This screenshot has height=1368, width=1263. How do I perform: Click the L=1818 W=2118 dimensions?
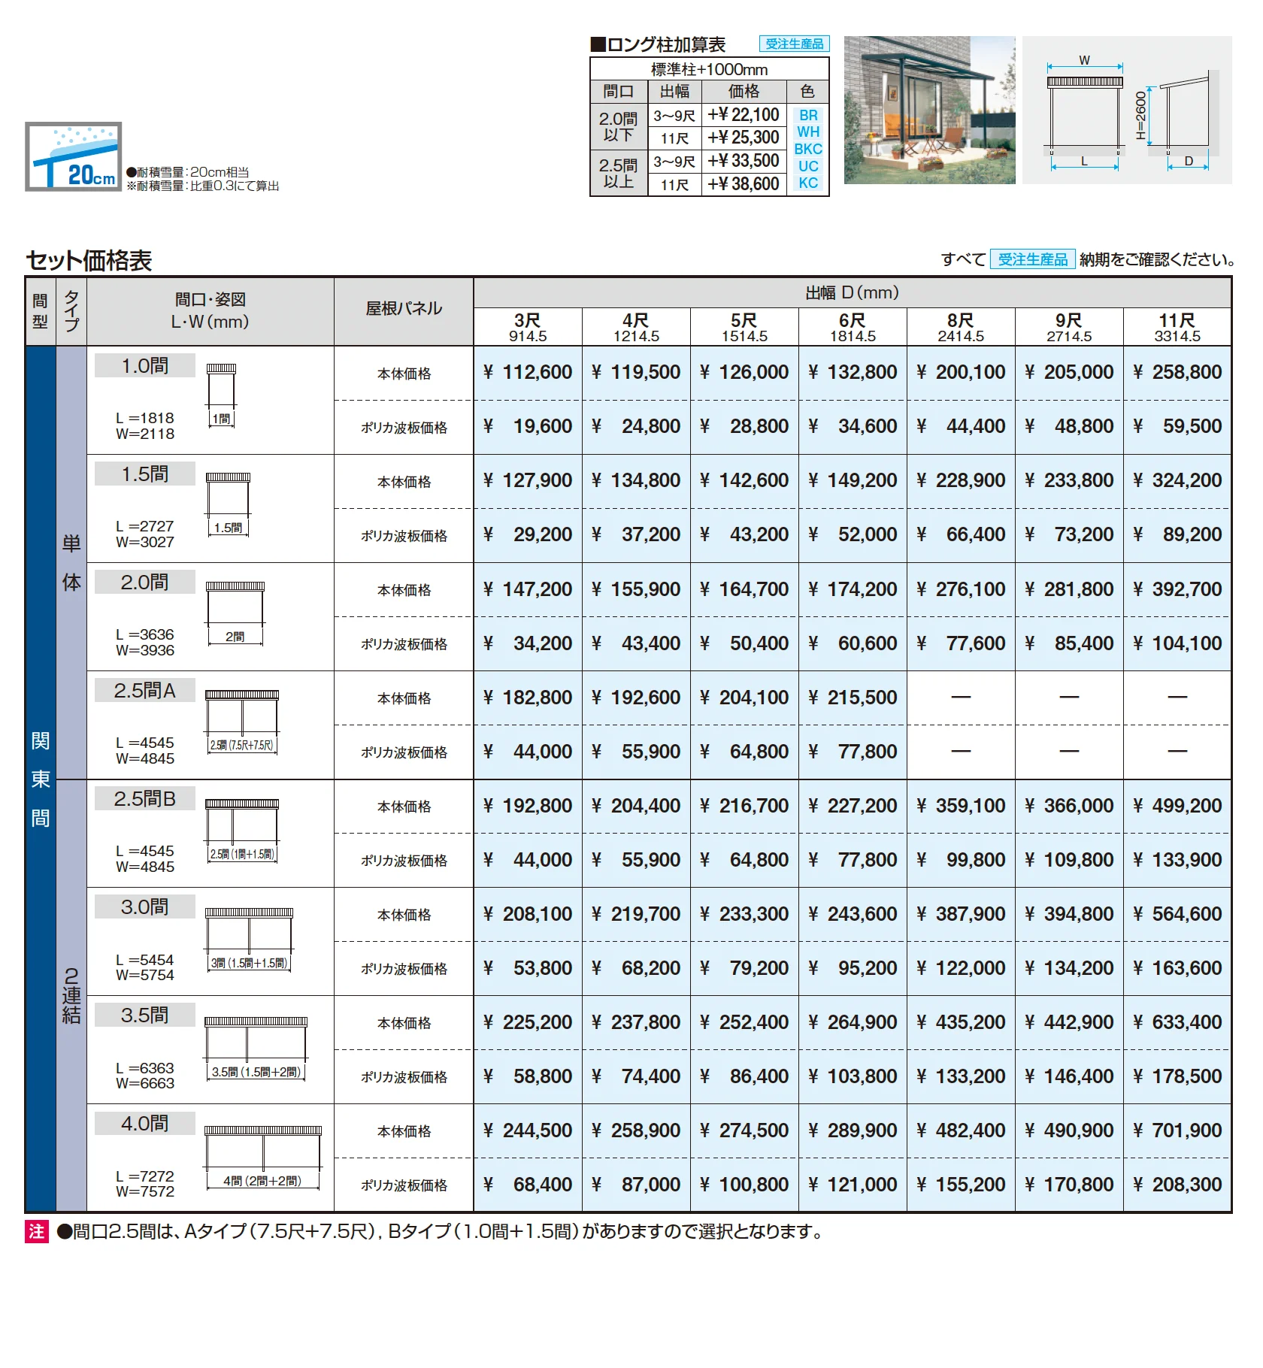point(145,426)
